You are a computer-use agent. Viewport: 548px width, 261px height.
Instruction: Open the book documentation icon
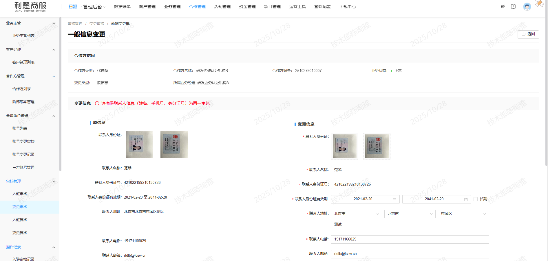[513, 6]
